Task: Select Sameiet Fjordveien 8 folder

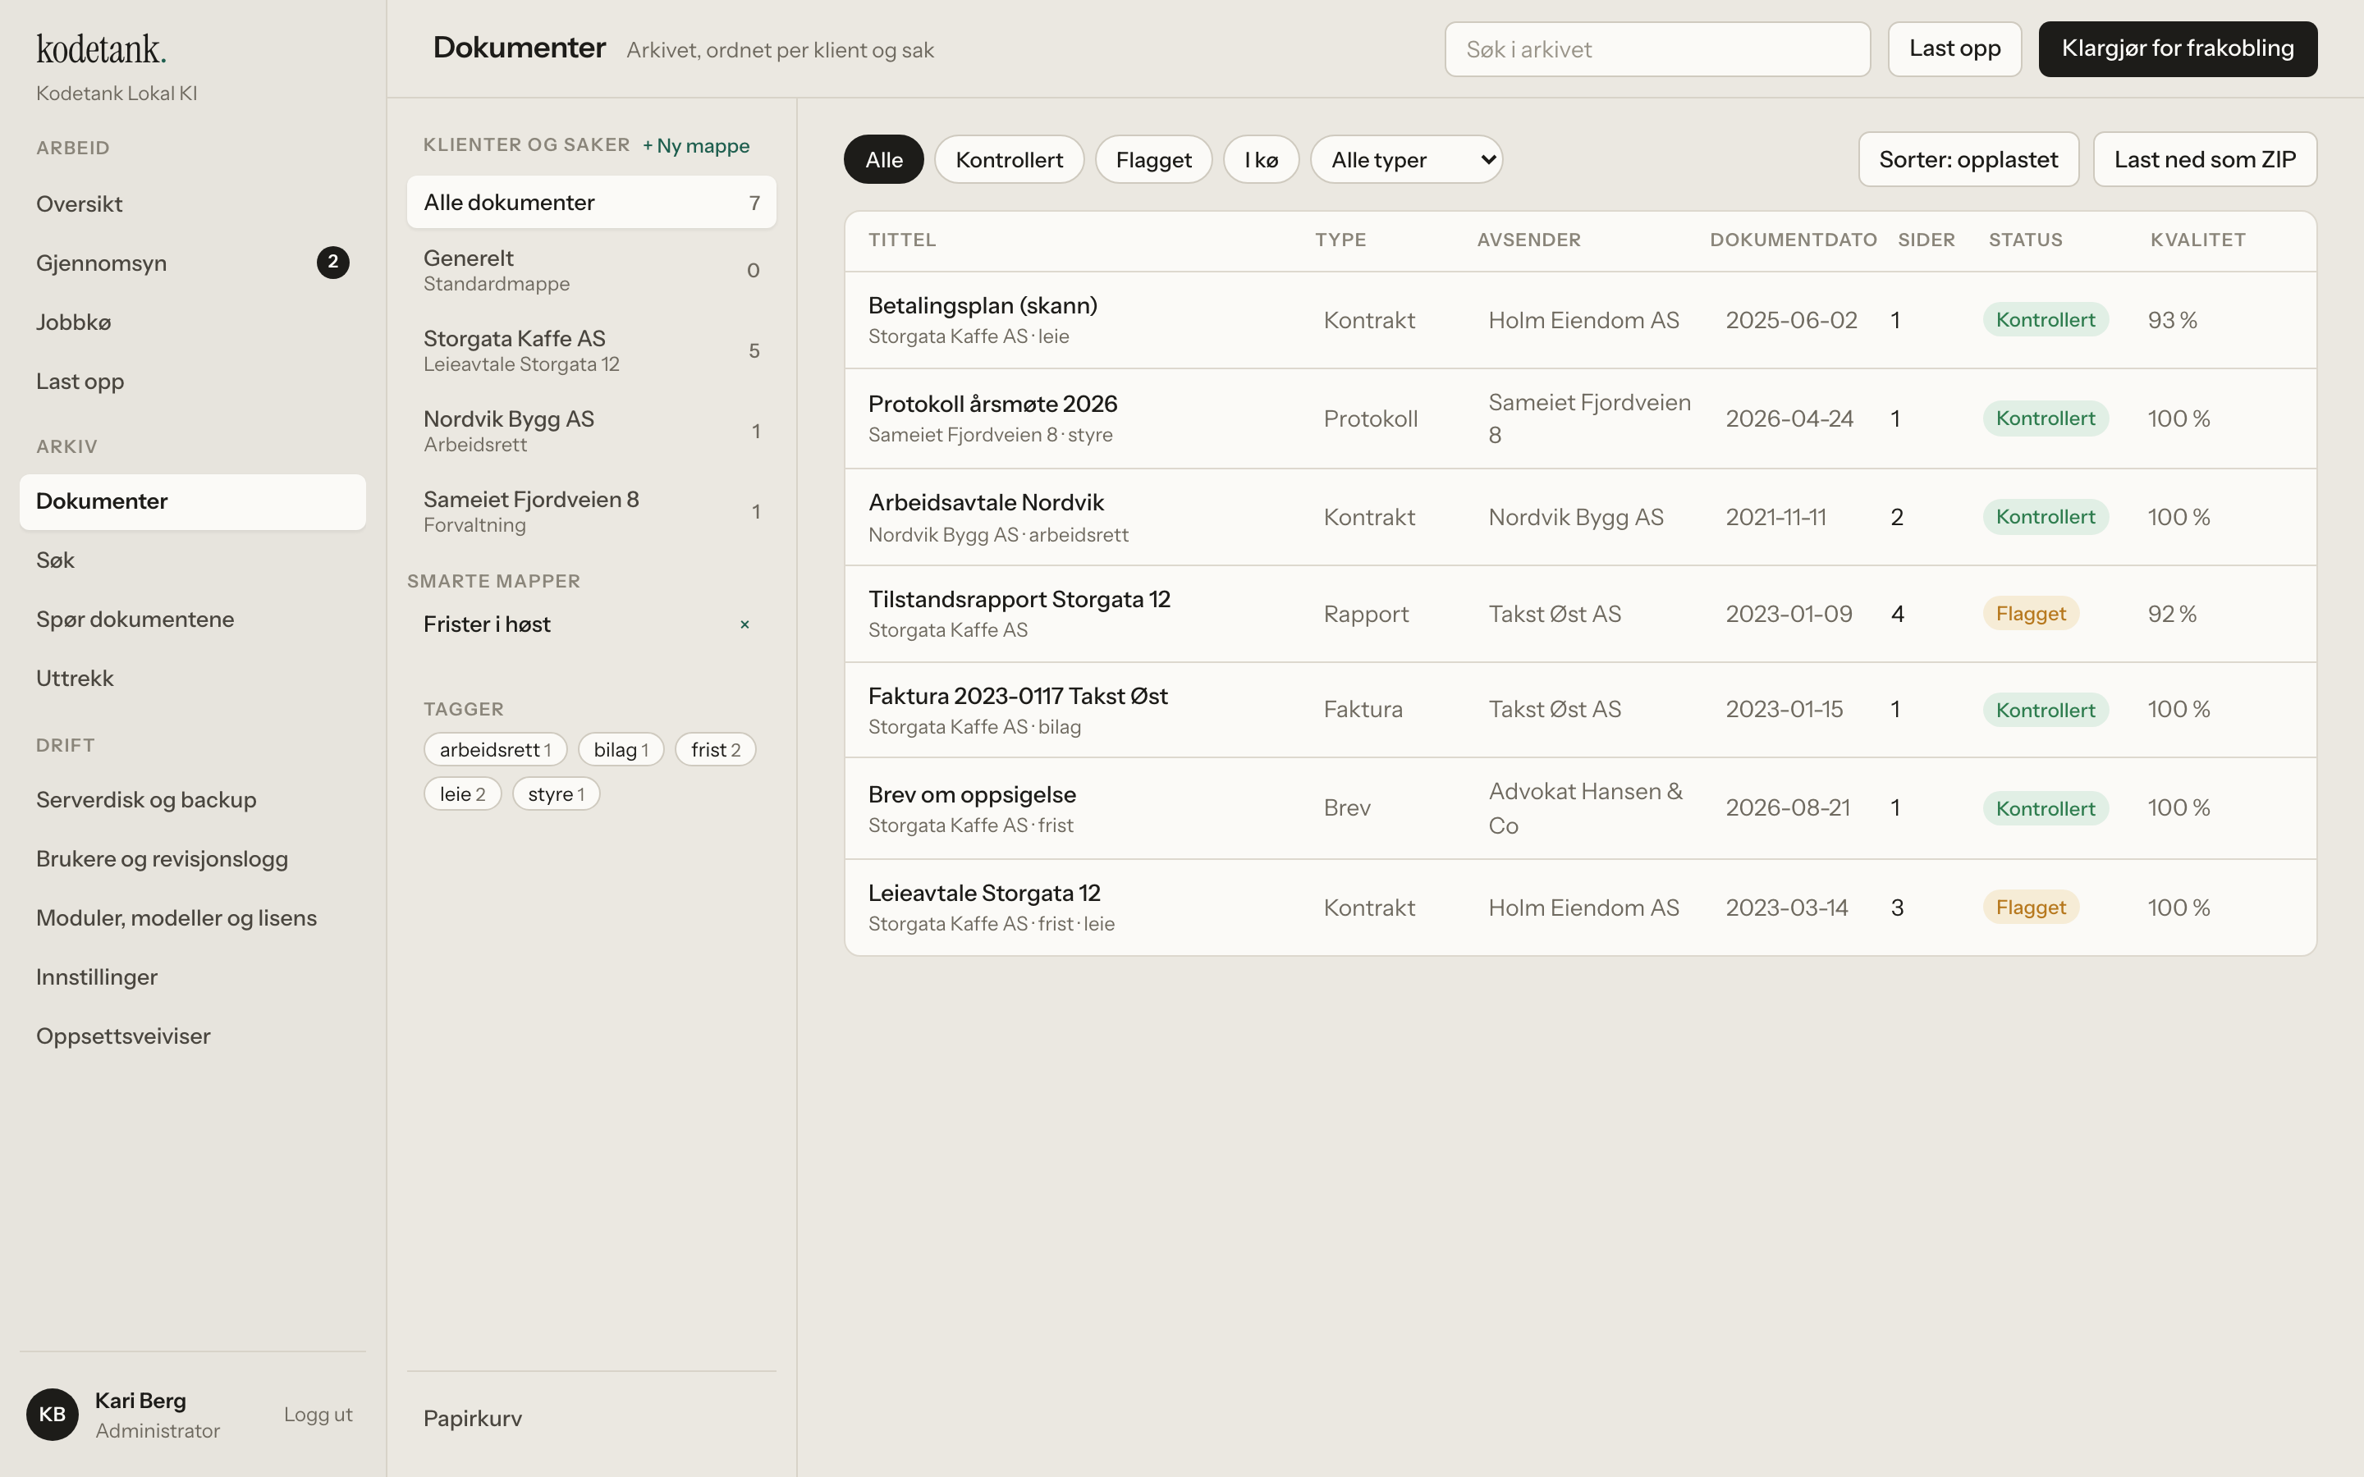Action: tap(591, 511)
